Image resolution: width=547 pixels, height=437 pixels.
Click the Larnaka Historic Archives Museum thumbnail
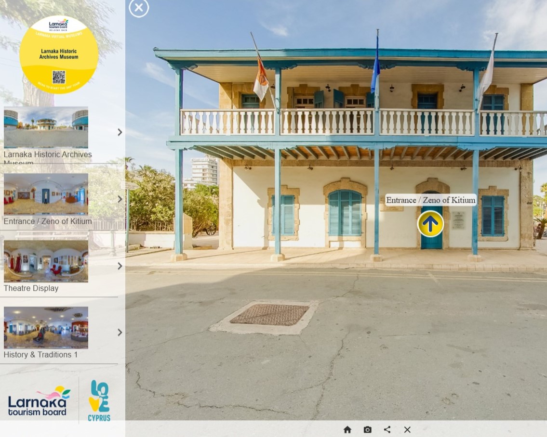coord(45,127)
